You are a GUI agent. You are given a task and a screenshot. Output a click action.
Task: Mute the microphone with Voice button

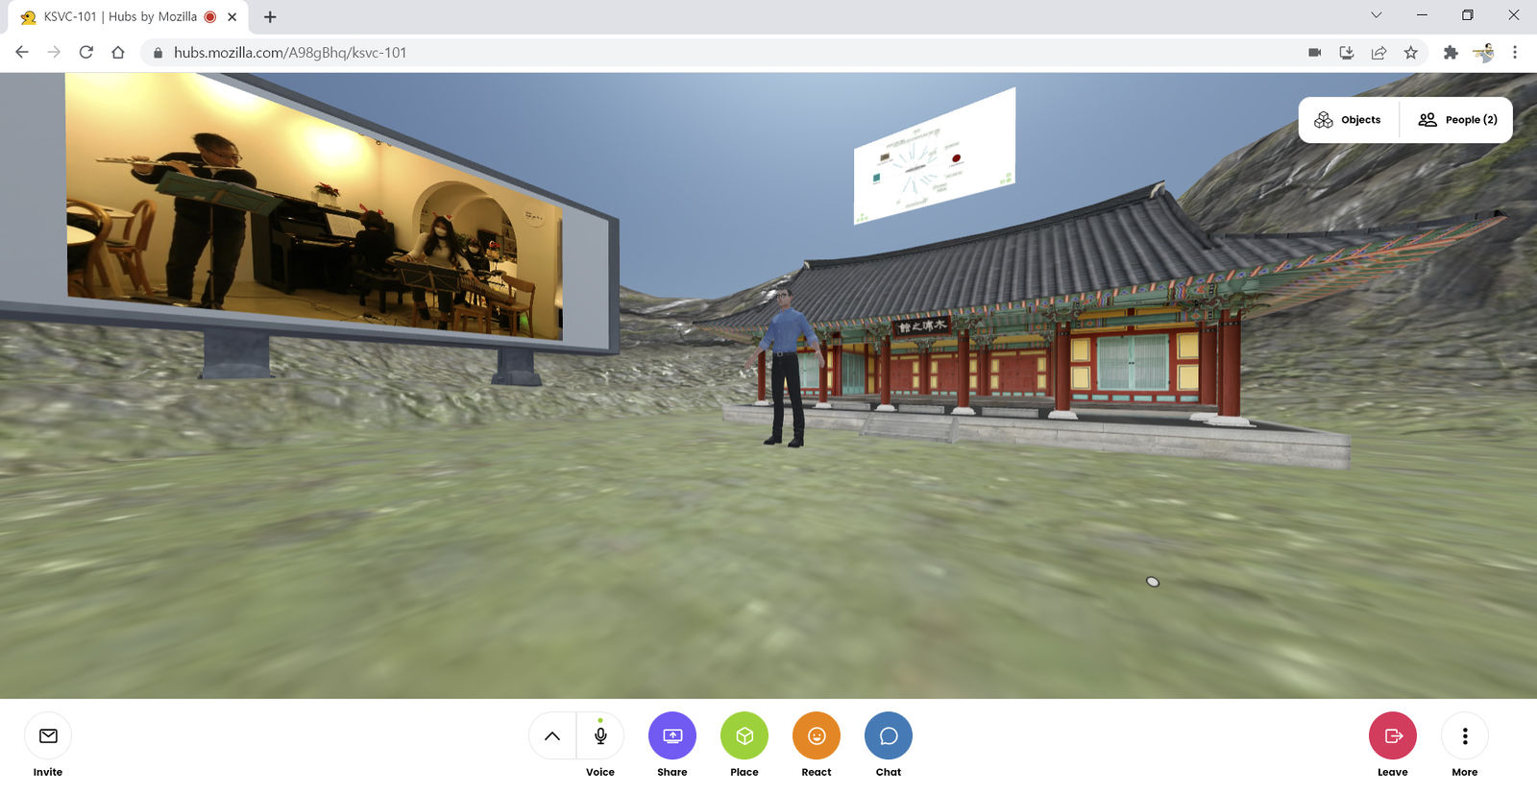pos(600,735)
